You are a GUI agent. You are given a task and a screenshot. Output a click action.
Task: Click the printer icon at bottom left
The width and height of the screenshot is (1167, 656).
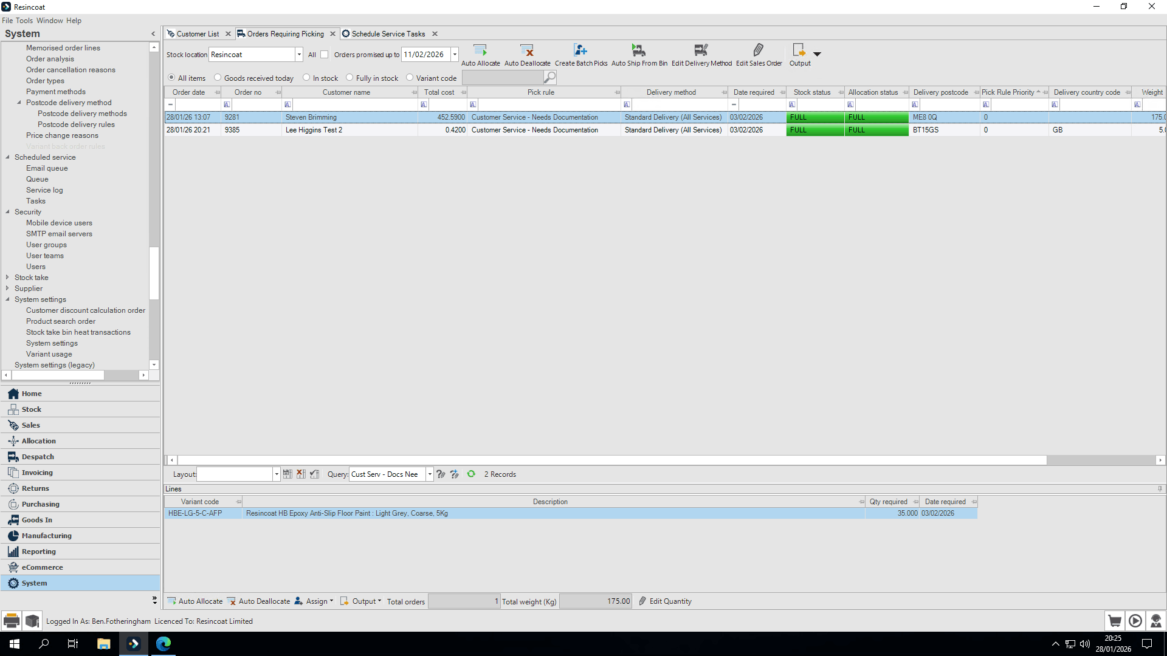click(x=11, y=621)
